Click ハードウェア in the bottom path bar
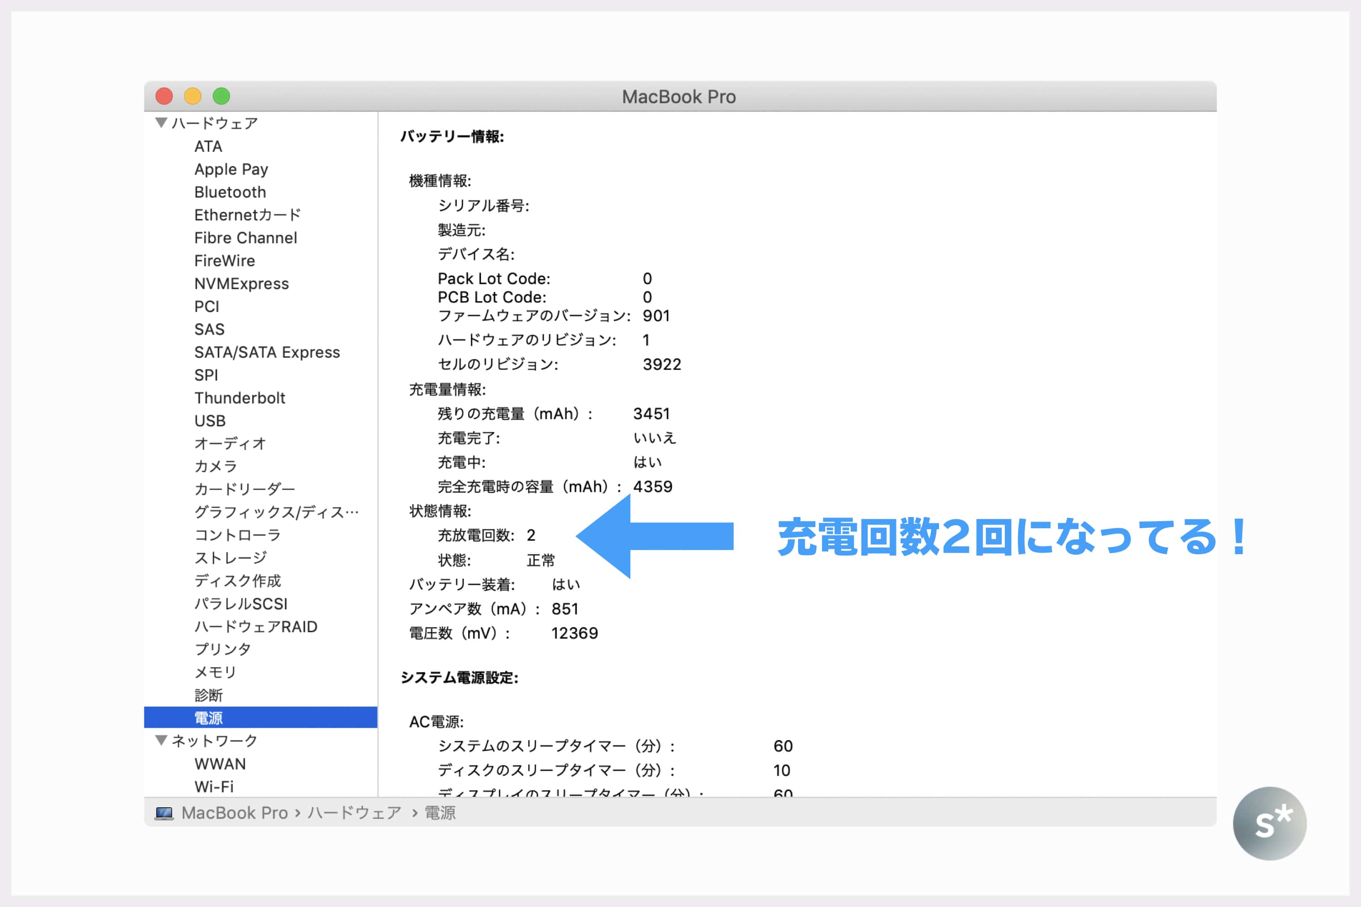The image size is (1361, 907). pyautogui.click(x=354, y=813)
